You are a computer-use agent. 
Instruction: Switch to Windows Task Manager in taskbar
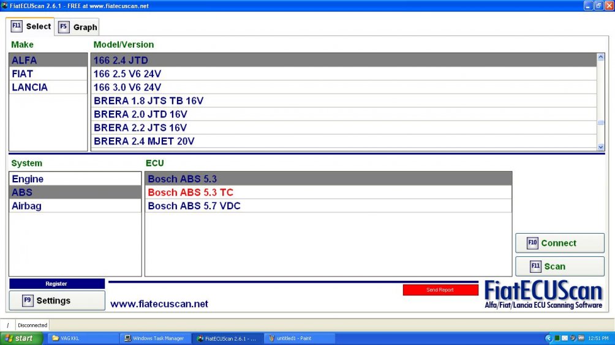[x=155, y=338]
